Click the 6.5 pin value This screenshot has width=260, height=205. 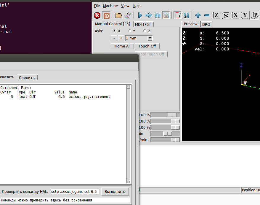click(x=62, y=97)
